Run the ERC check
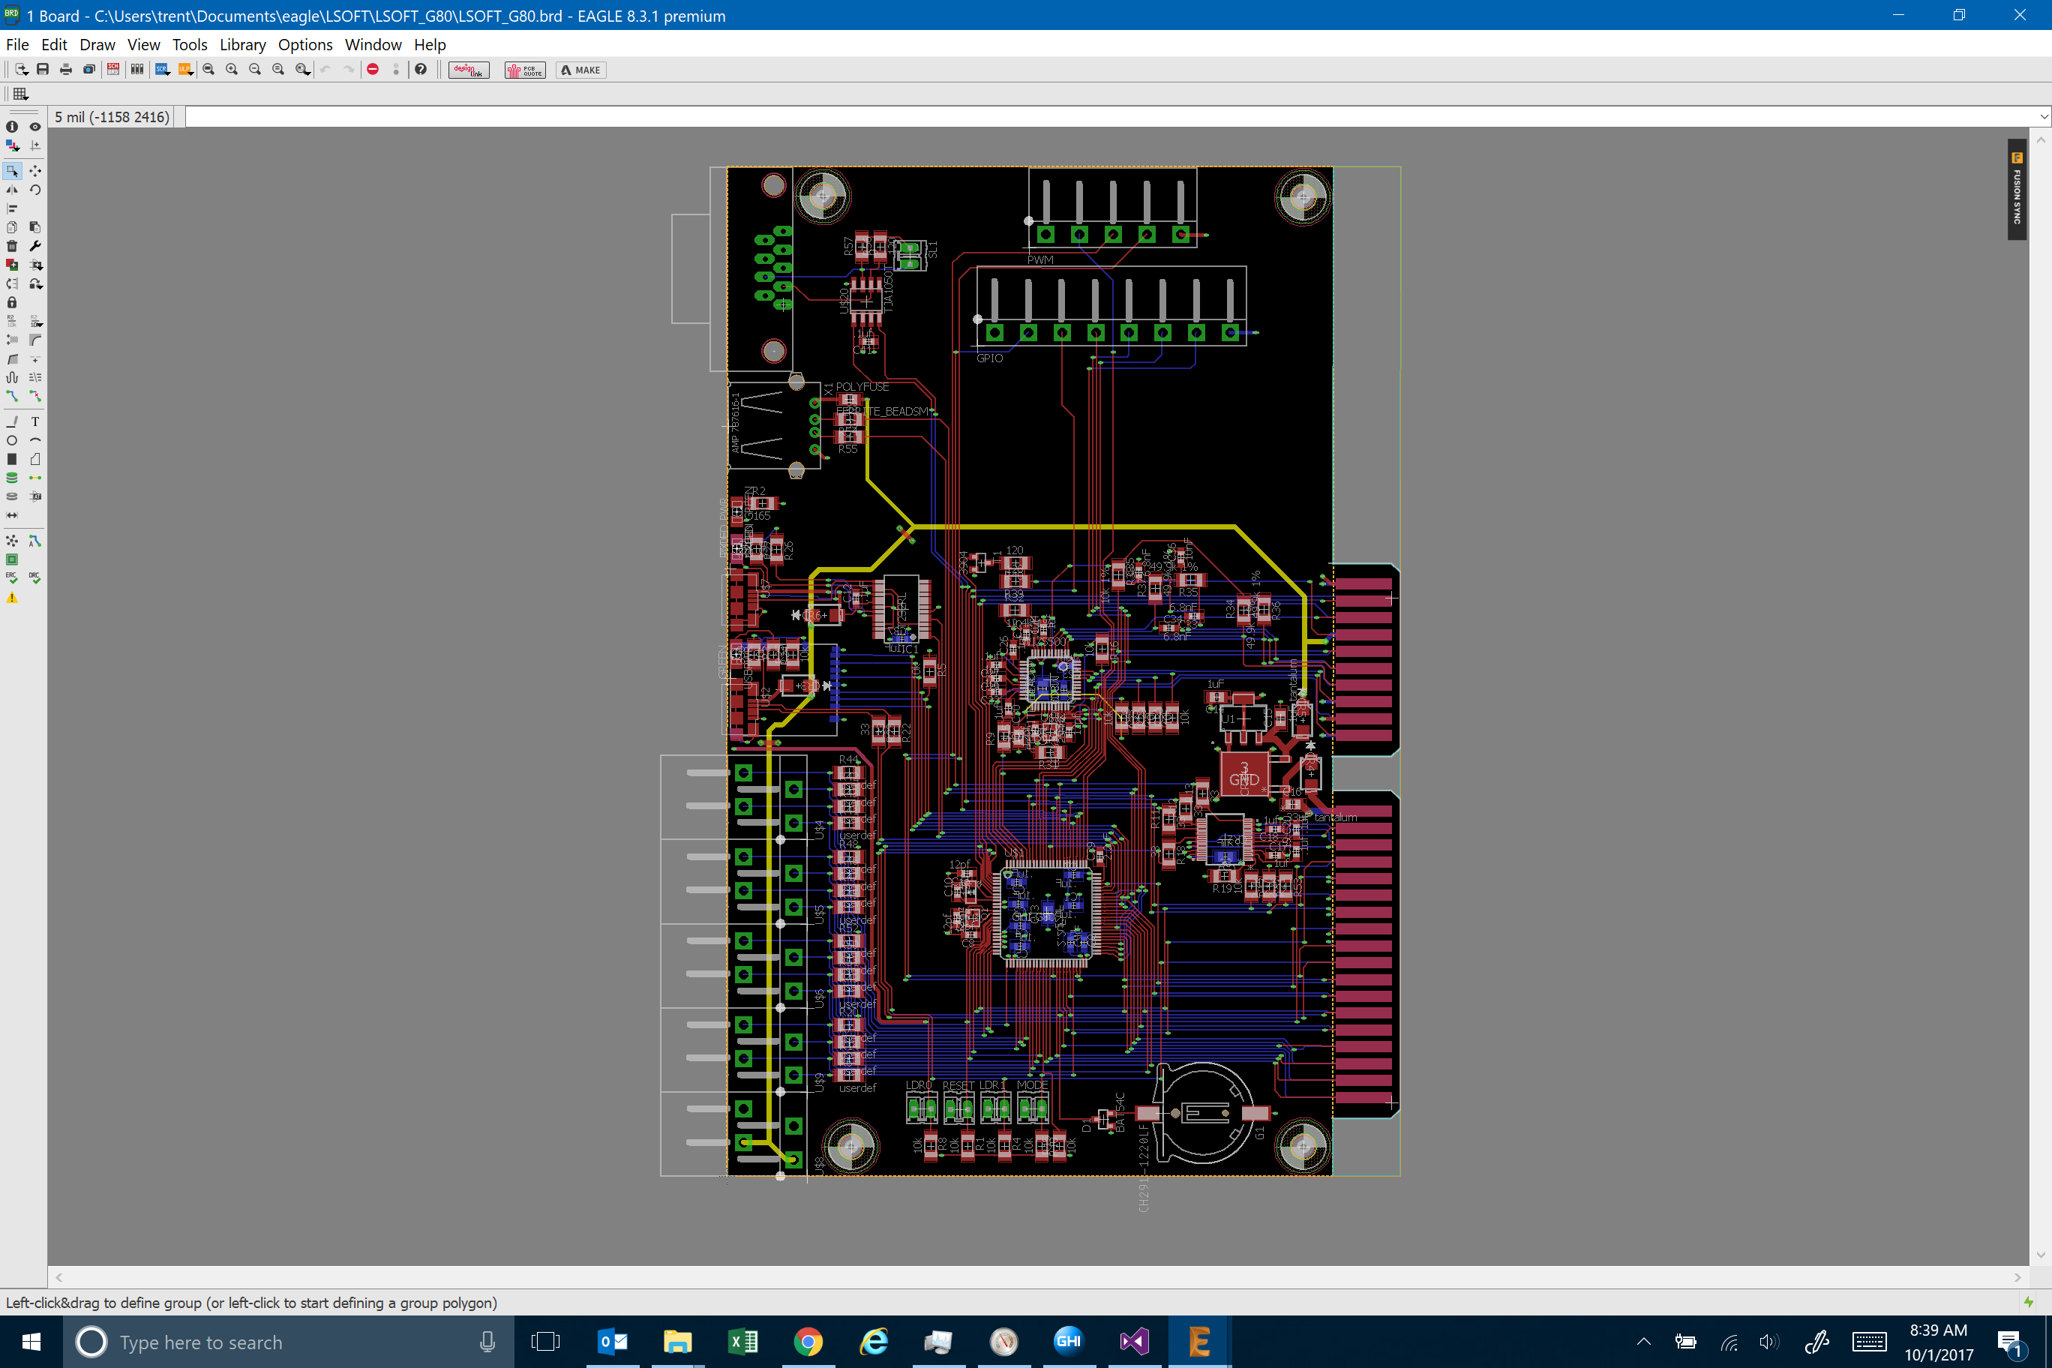 coord(12,577)
